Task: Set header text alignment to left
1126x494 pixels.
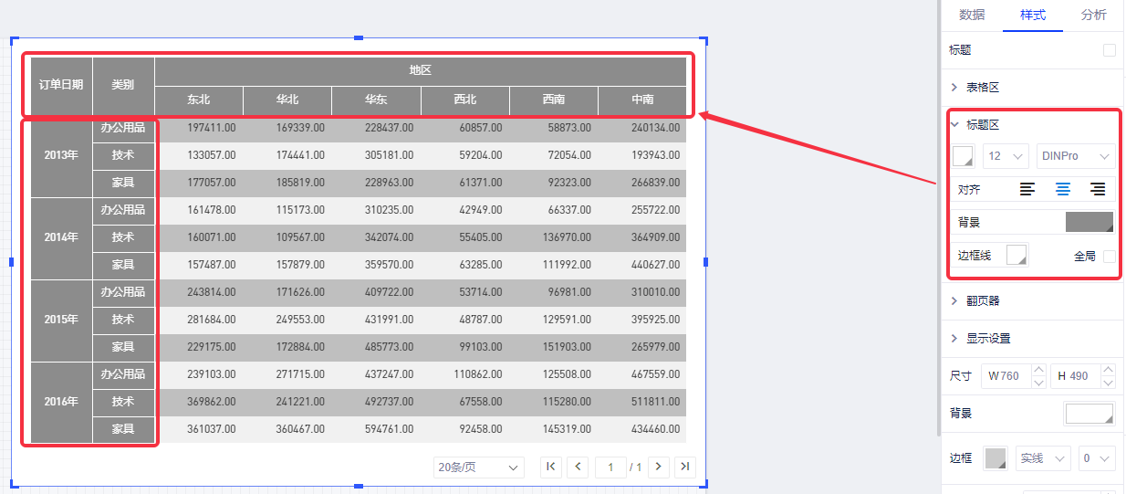Action: [x=1027, y=190]
